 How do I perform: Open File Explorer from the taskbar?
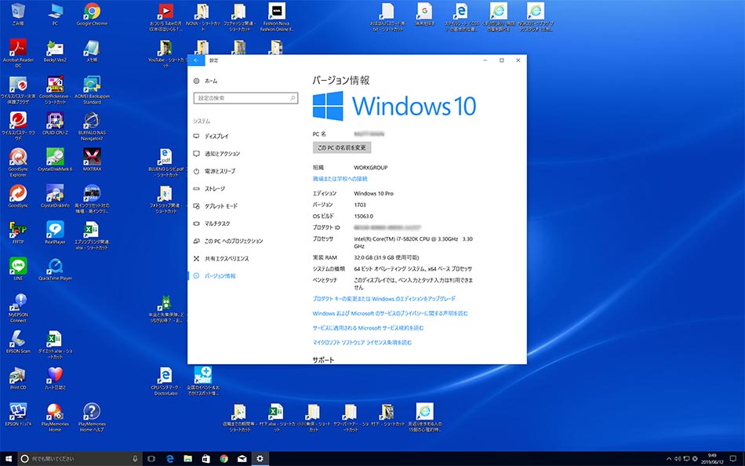coord(187,458)
